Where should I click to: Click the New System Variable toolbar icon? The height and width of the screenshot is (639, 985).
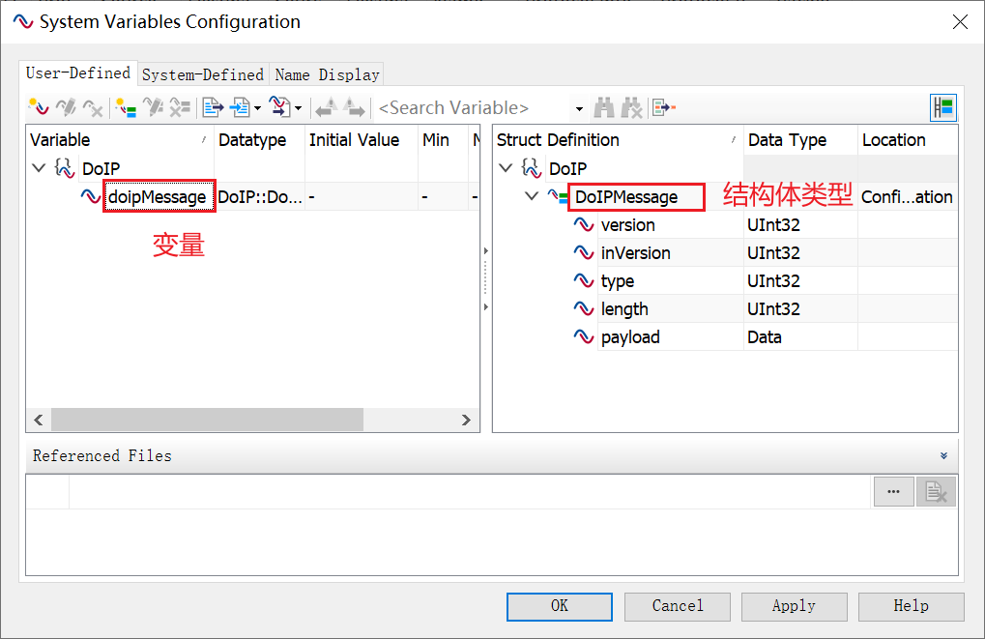[39, 107]
